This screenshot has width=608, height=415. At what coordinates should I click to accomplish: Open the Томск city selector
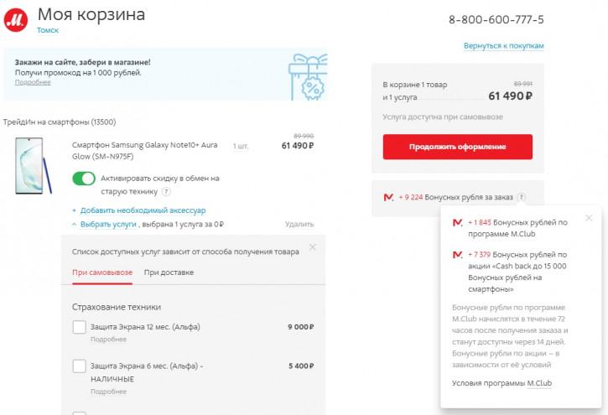pyautogui.click(x=48, y=30)
